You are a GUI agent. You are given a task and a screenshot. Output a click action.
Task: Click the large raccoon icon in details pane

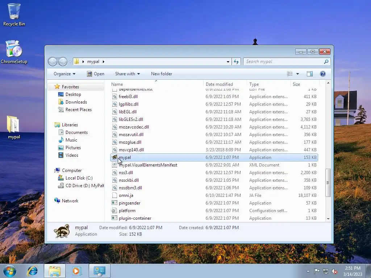coord(62,231)
